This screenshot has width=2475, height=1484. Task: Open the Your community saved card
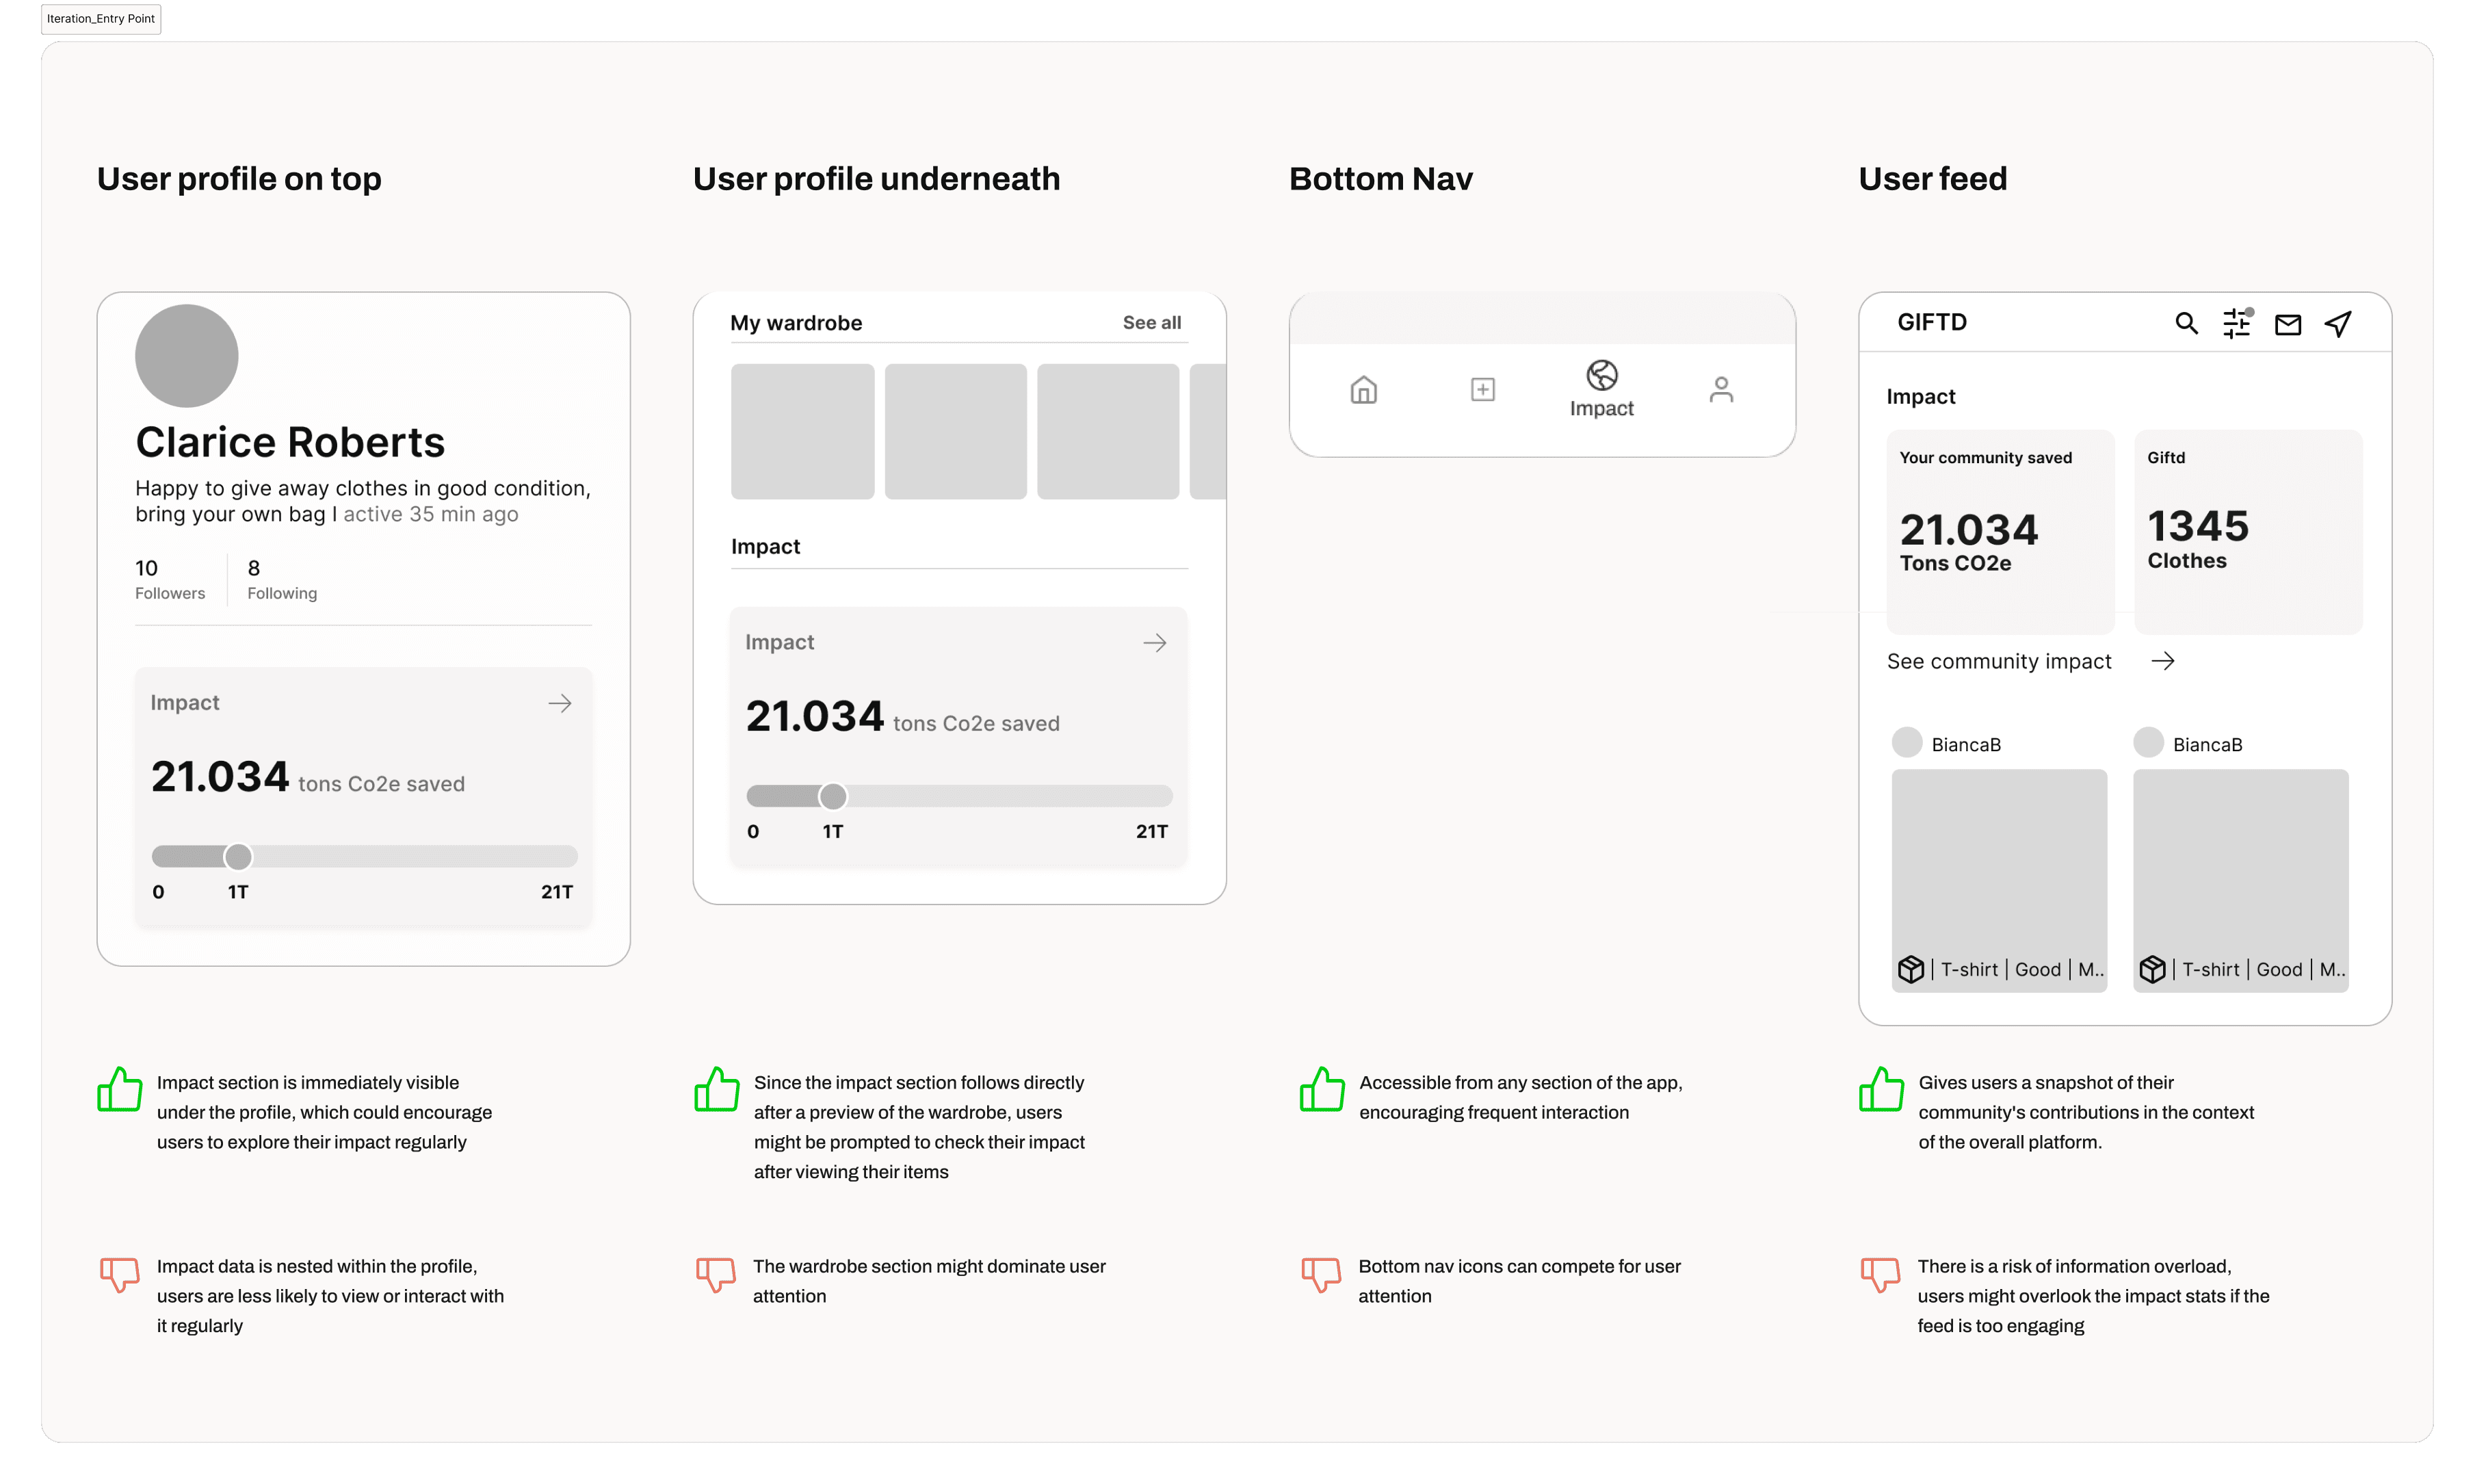tap(1999, 531)
